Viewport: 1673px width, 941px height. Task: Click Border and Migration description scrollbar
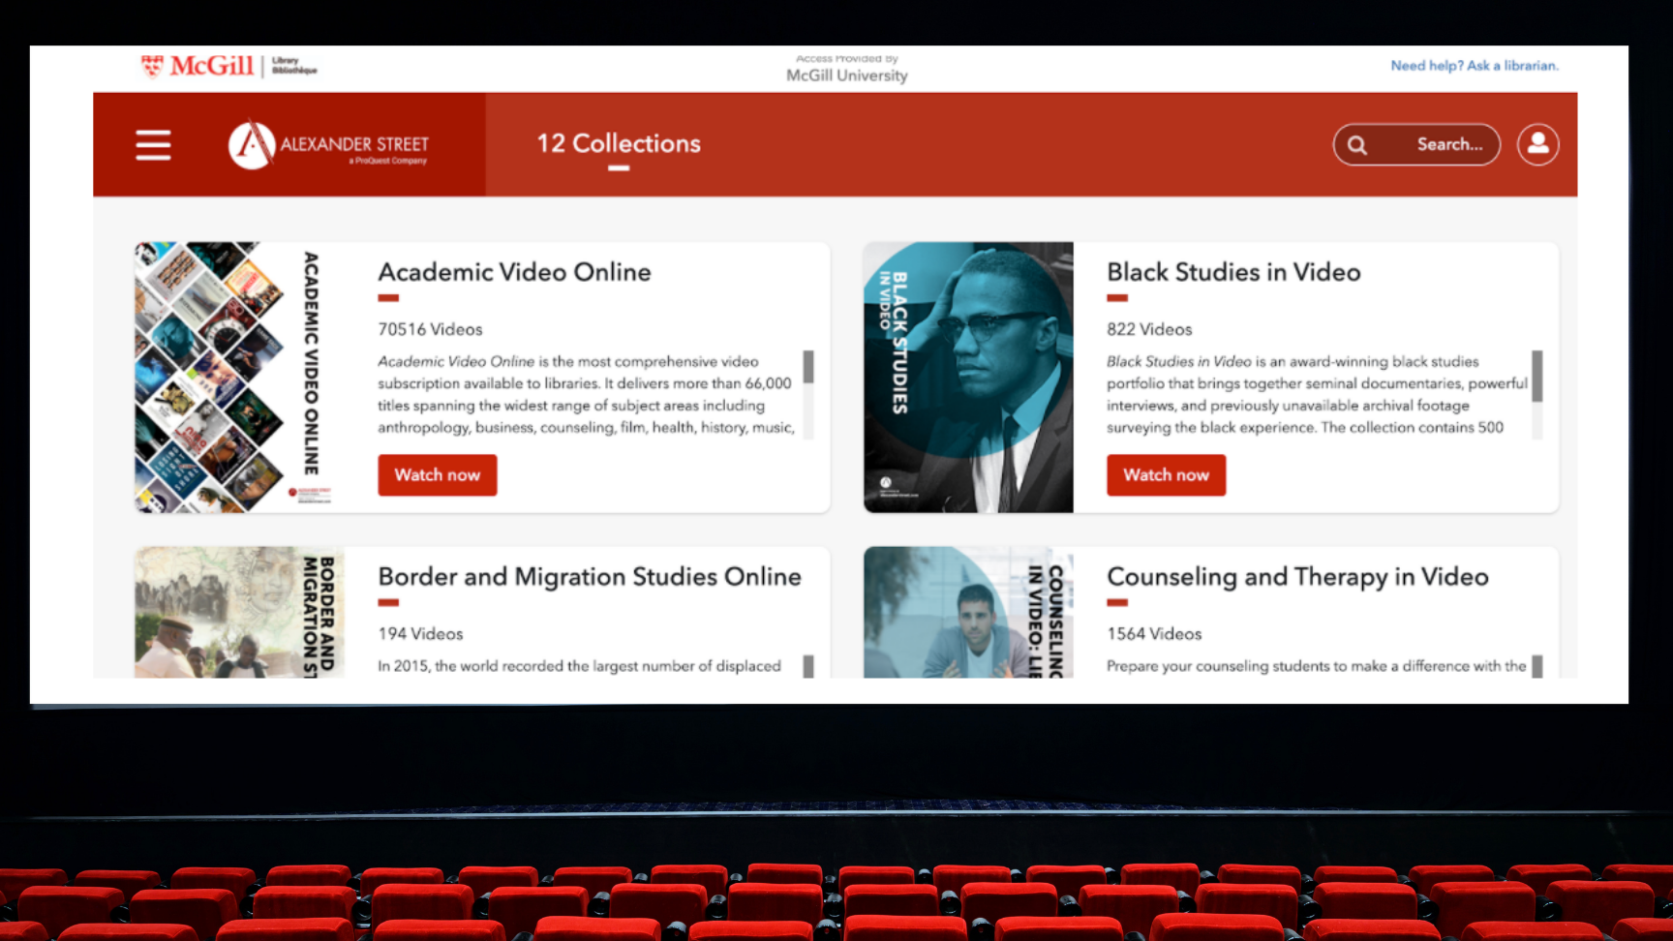(x=808, y=666)
